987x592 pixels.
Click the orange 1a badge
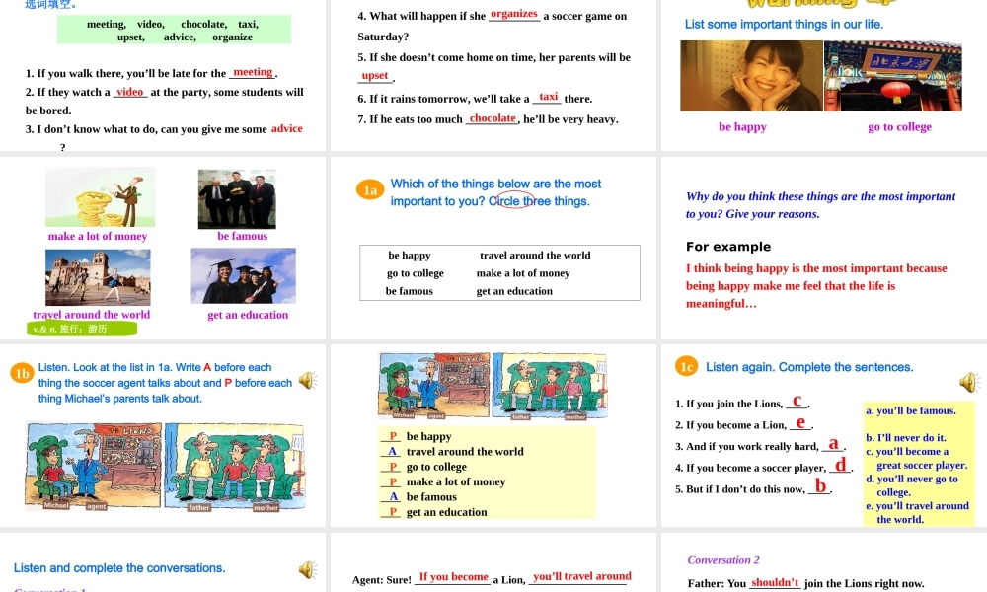tap(370, 190)
